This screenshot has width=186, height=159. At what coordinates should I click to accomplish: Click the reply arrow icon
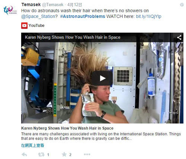(24, 155)
